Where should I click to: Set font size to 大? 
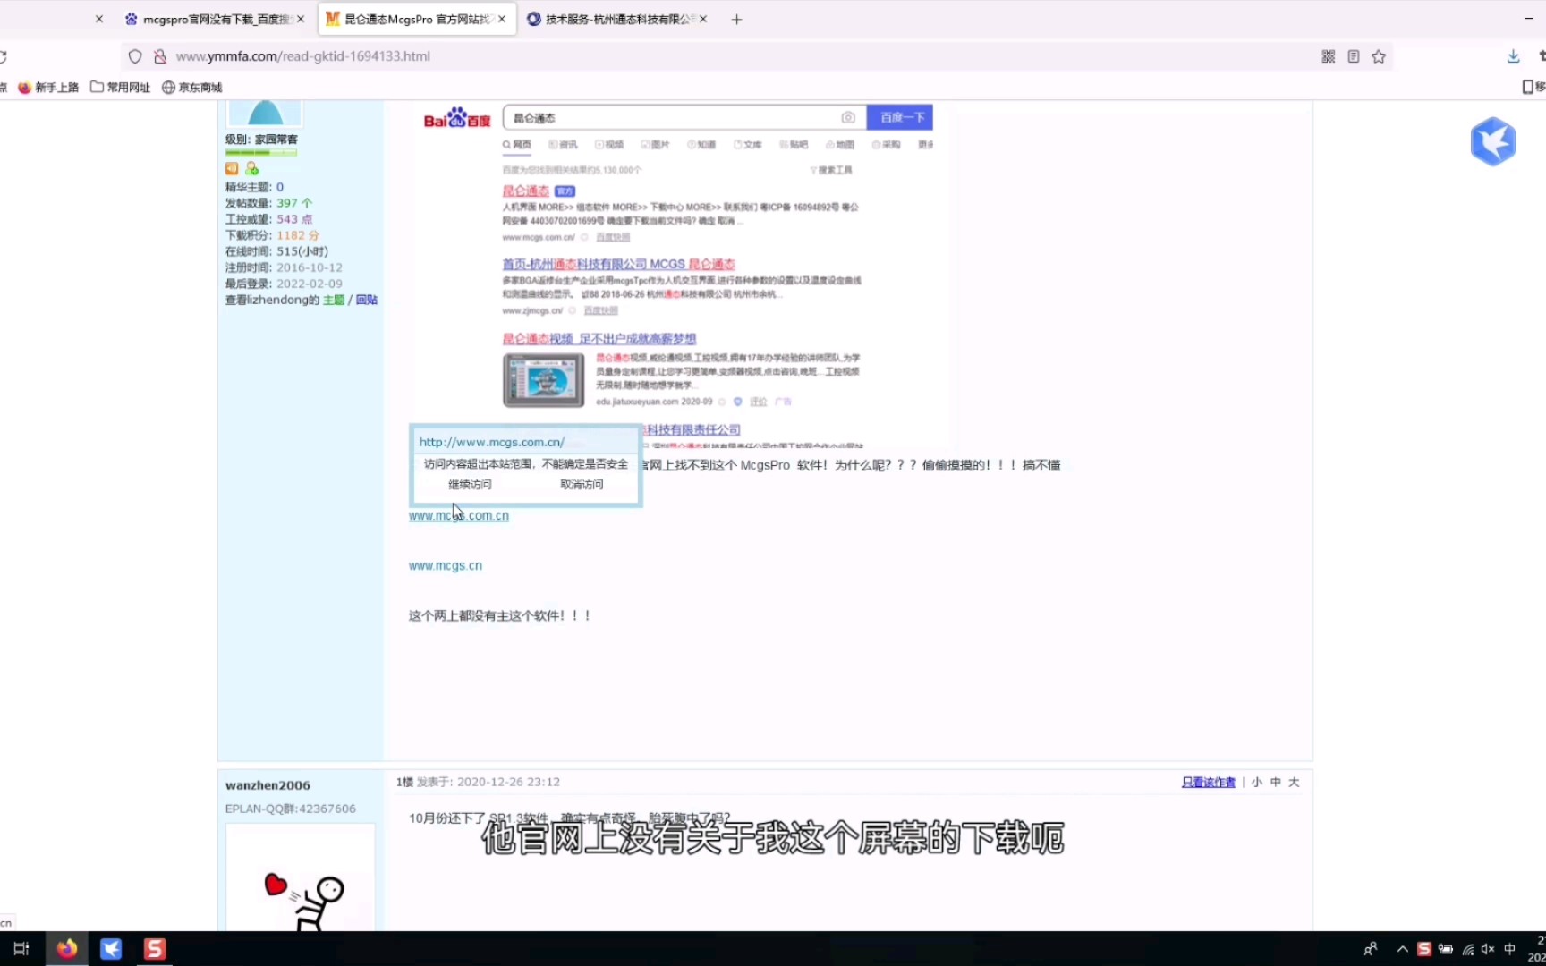[x=1294, y=782]
